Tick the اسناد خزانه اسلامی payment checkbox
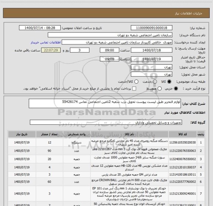The height and width of the screenshot is (206, 213). click(134, 89)
